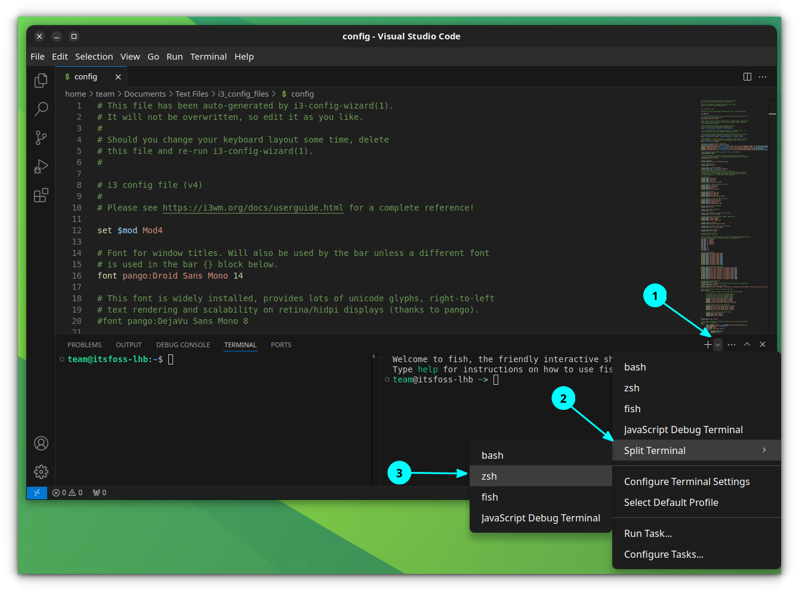Open the Accounts icon in activity bar
The height and width of the screenshot is (593, 799).
point(41,443)
